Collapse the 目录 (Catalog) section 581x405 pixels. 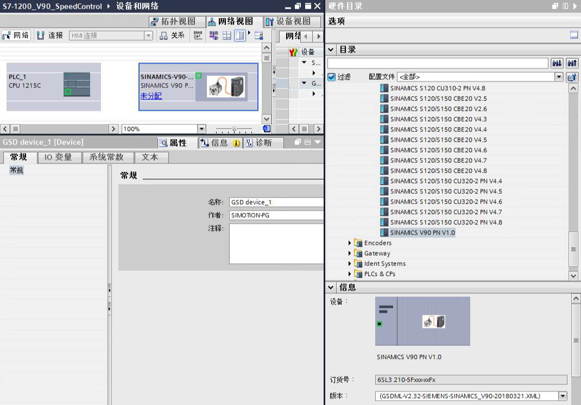(x=331, y=49)
